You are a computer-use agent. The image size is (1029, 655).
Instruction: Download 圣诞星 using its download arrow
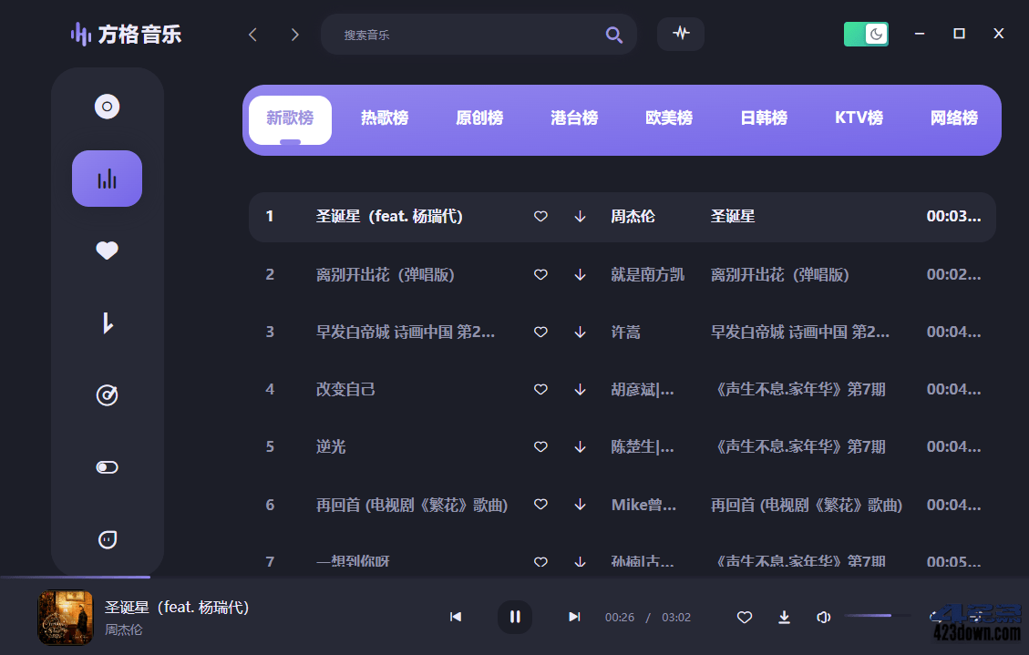pyautogui.click(x=580, y=217)
